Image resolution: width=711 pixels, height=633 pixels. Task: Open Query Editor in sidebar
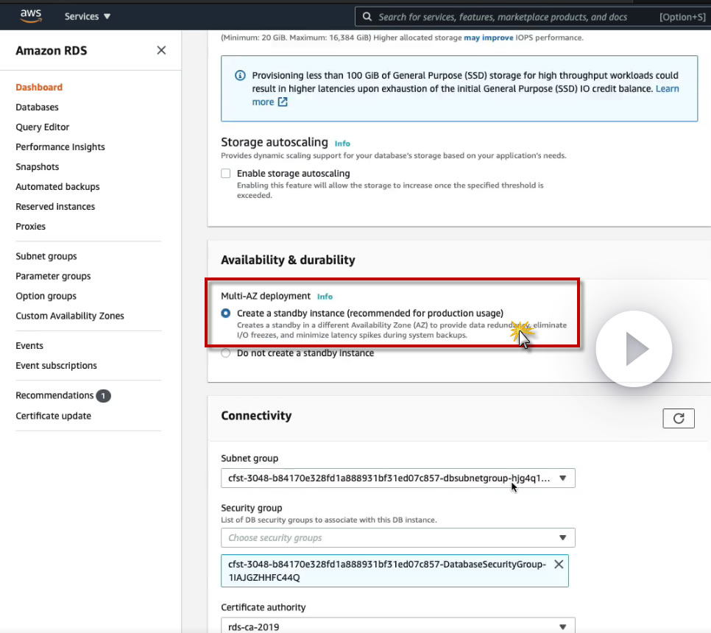pos(43,127)
